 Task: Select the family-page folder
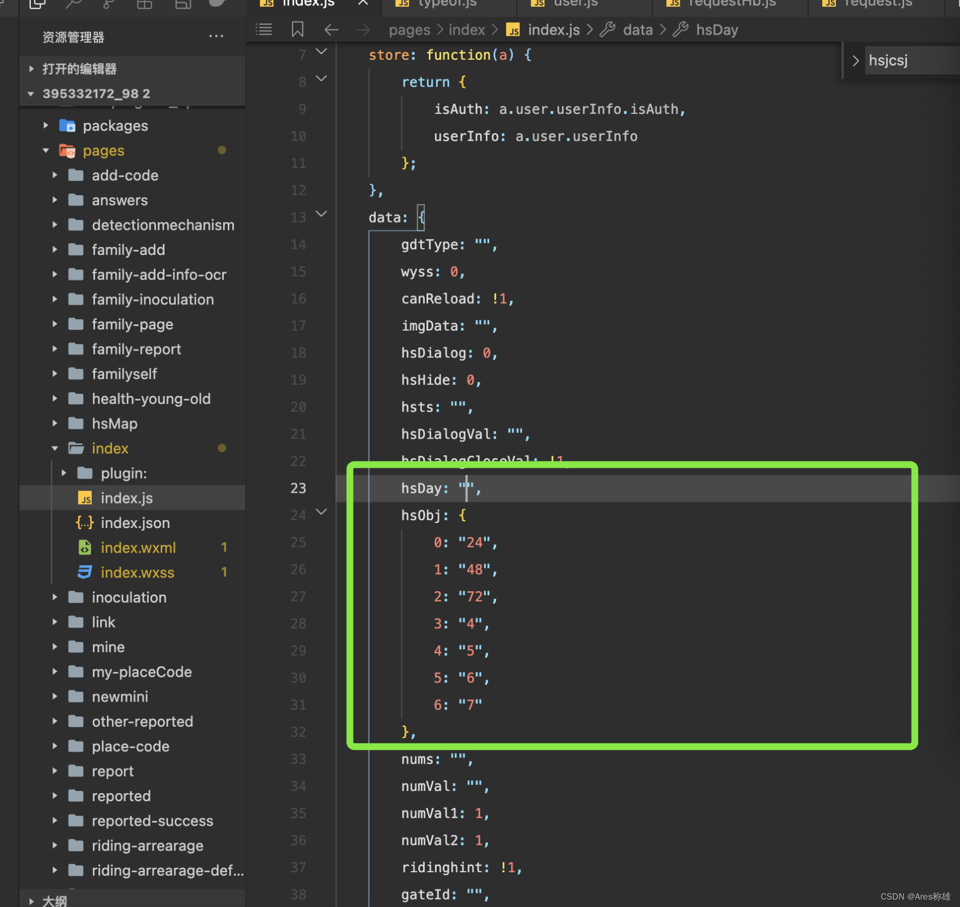click(x=132, y=324)
